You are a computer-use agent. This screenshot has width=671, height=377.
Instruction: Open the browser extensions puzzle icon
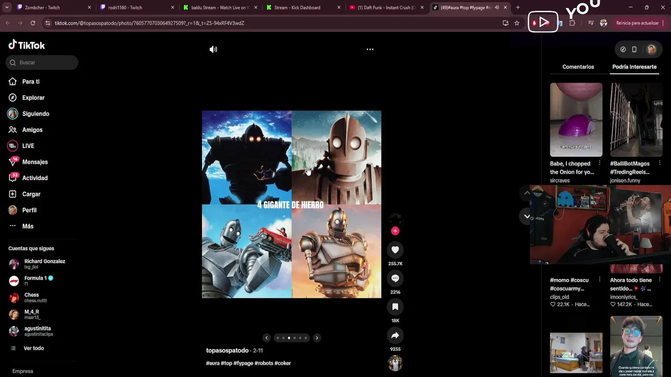[x=572, y=23]
